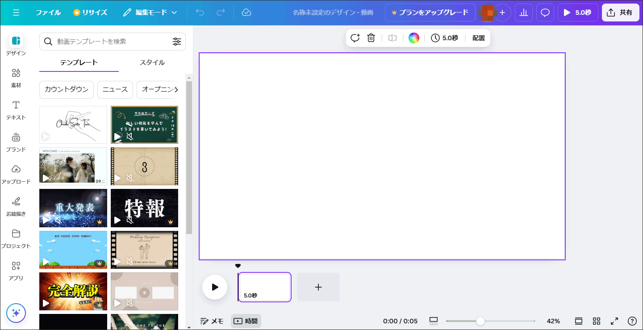
Task: Toggle the scroll view icon
Action: tap(579, 321)
